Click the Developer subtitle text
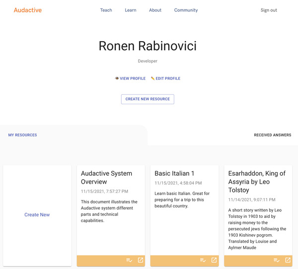This screenshot has height=269, width=298. [x=148, y=61]
